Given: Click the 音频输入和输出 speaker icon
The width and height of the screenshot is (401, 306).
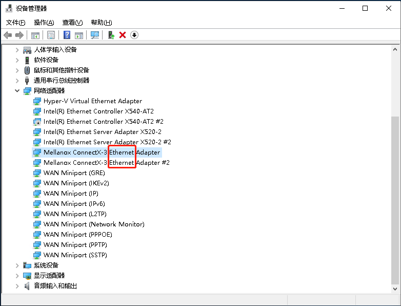Looking at the screenshot, I should [x=27, y=286].
